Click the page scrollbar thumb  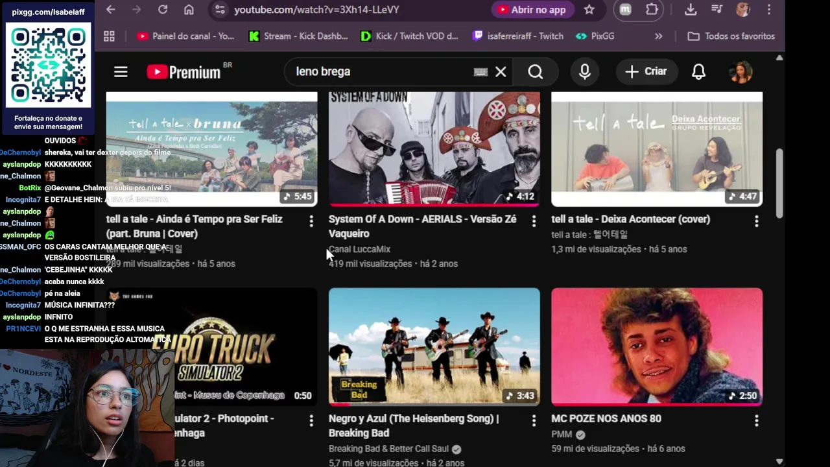point(779,184)
